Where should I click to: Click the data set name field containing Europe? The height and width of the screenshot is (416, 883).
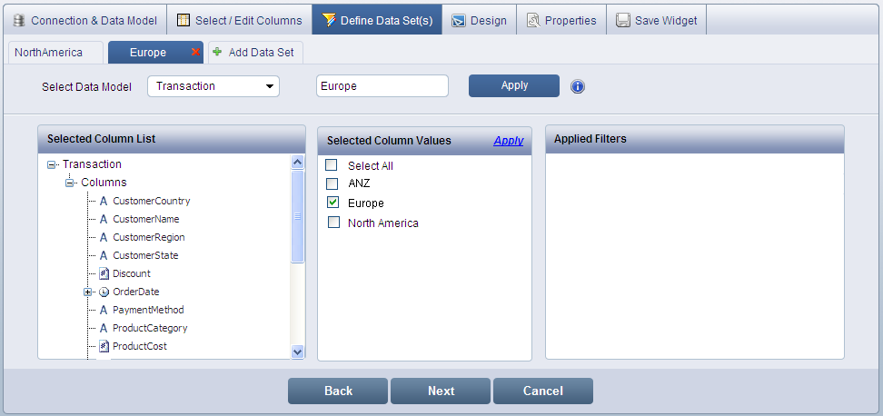tap(382, 86)
